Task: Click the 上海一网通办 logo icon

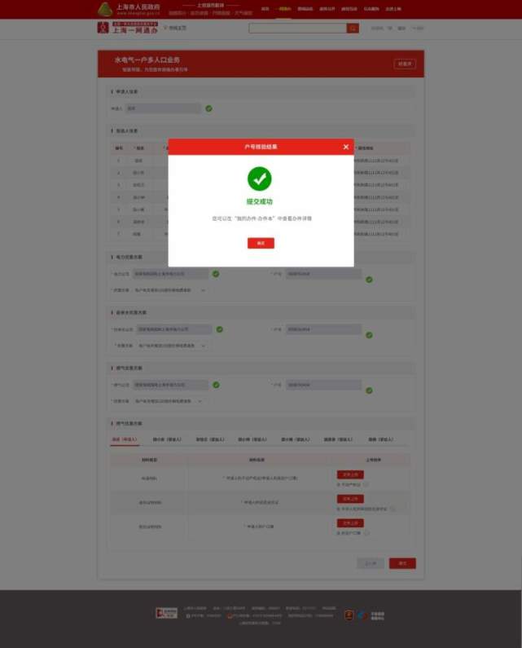Action: 103,28
